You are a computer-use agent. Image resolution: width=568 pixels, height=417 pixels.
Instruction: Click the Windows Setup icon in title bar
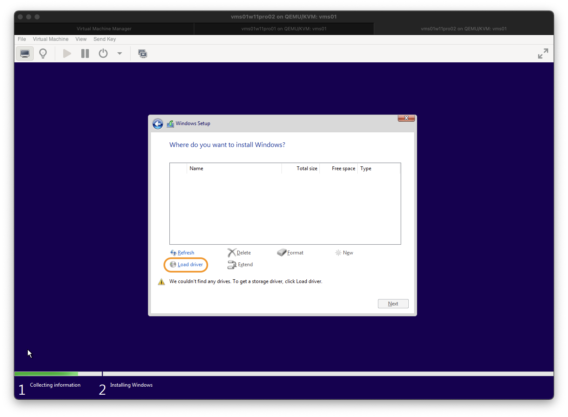coord(170,124)
